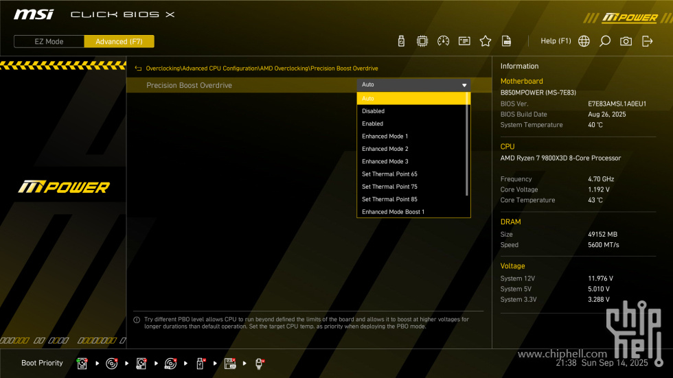
Task: Click the CPU chip icon in the top toolbar
Action: (x=422, y=41)
